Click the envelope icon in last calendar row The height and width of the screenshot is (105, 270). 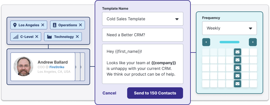coord(237,84)
